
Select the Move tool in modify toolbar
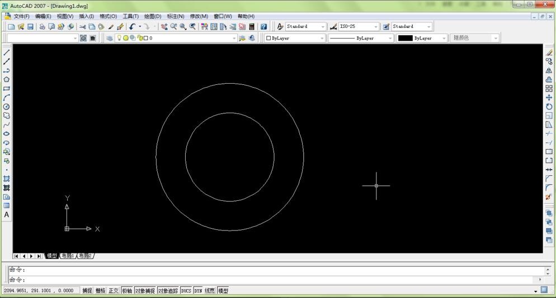pos(549,98)
